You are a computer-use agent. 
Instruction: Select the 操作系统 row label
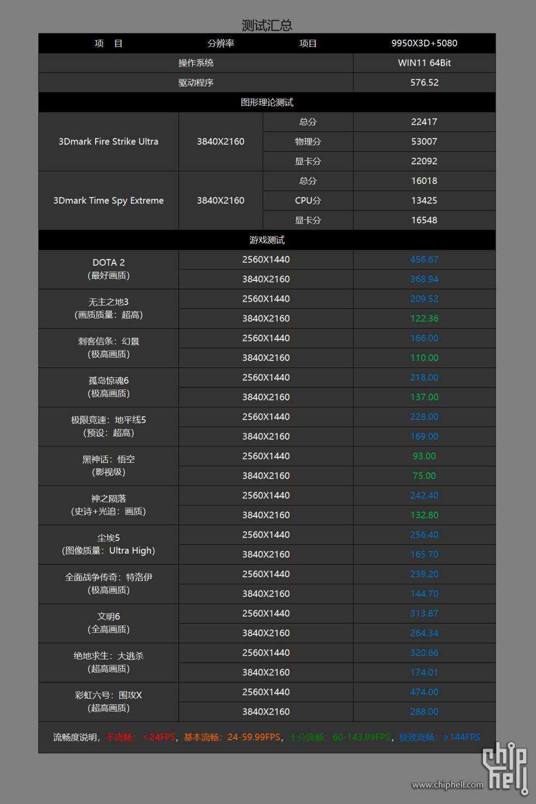point(196,63)
